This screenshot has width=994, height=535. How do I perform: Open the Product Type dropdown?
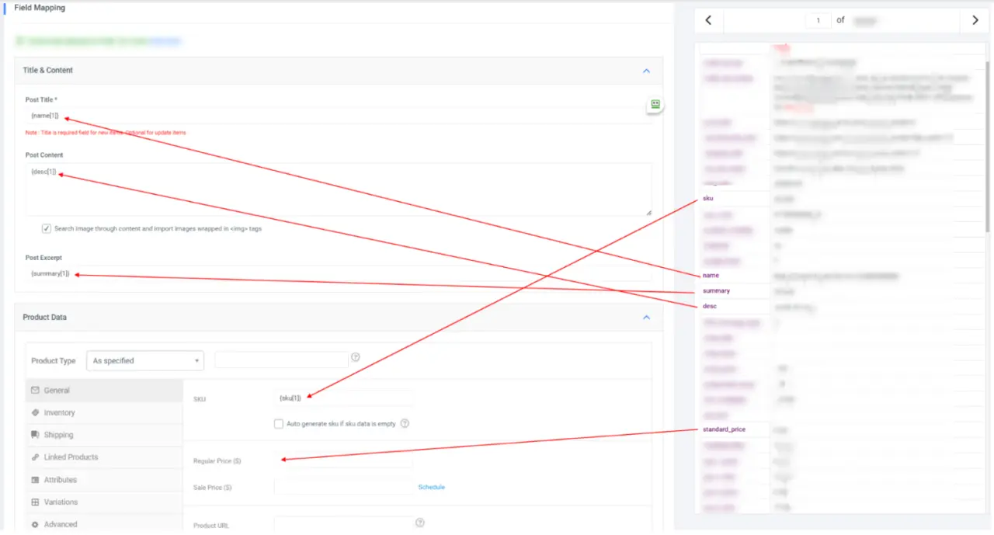[144, 361]
